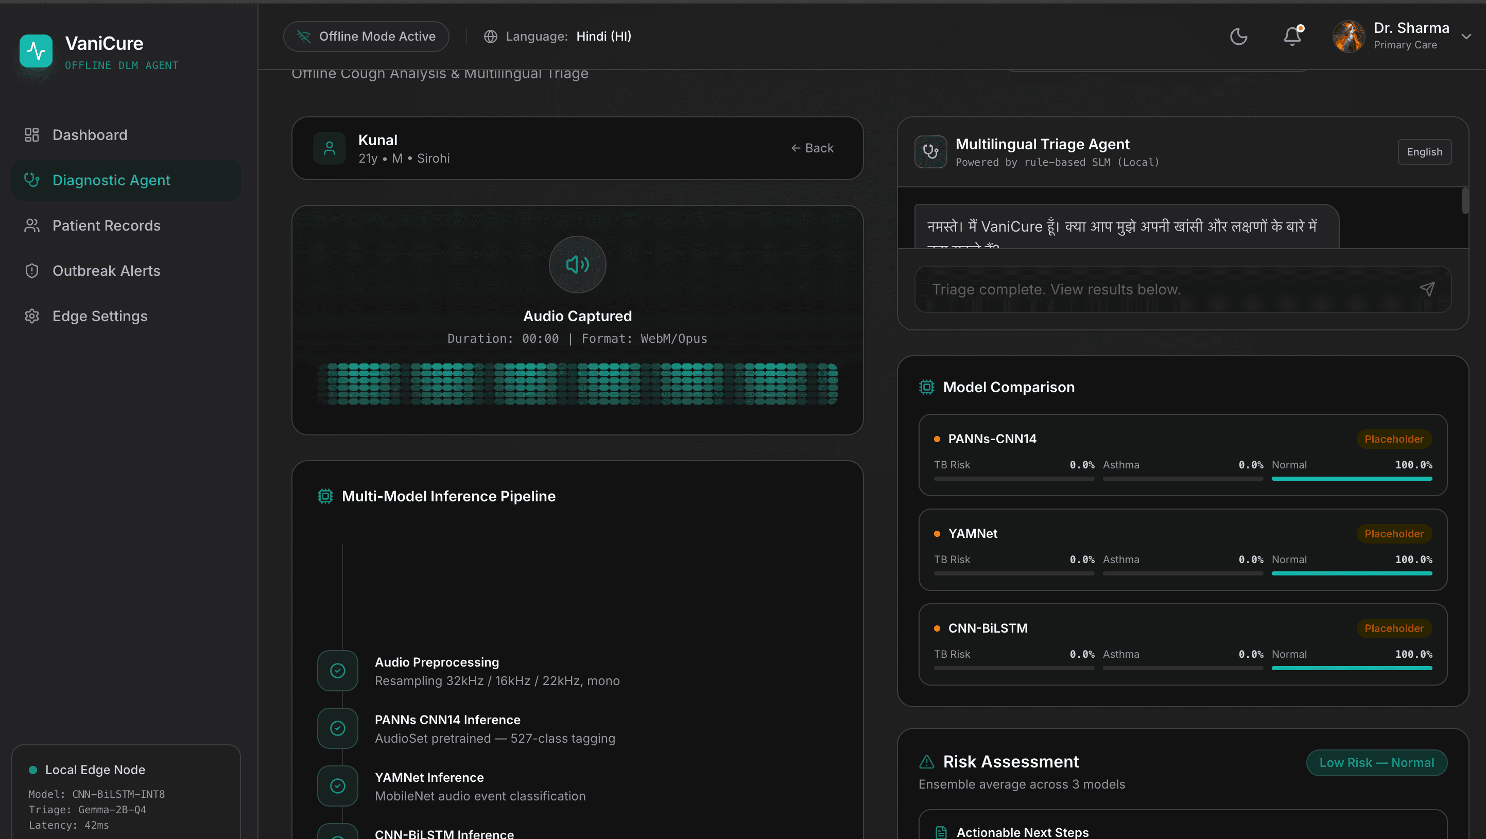Toggle dark mode with the moon icon

[x=1238, y=37]
